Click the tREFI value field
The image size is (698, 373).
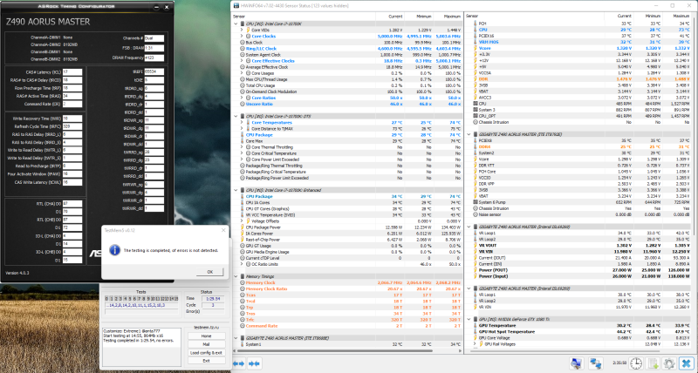pos(154,71)
